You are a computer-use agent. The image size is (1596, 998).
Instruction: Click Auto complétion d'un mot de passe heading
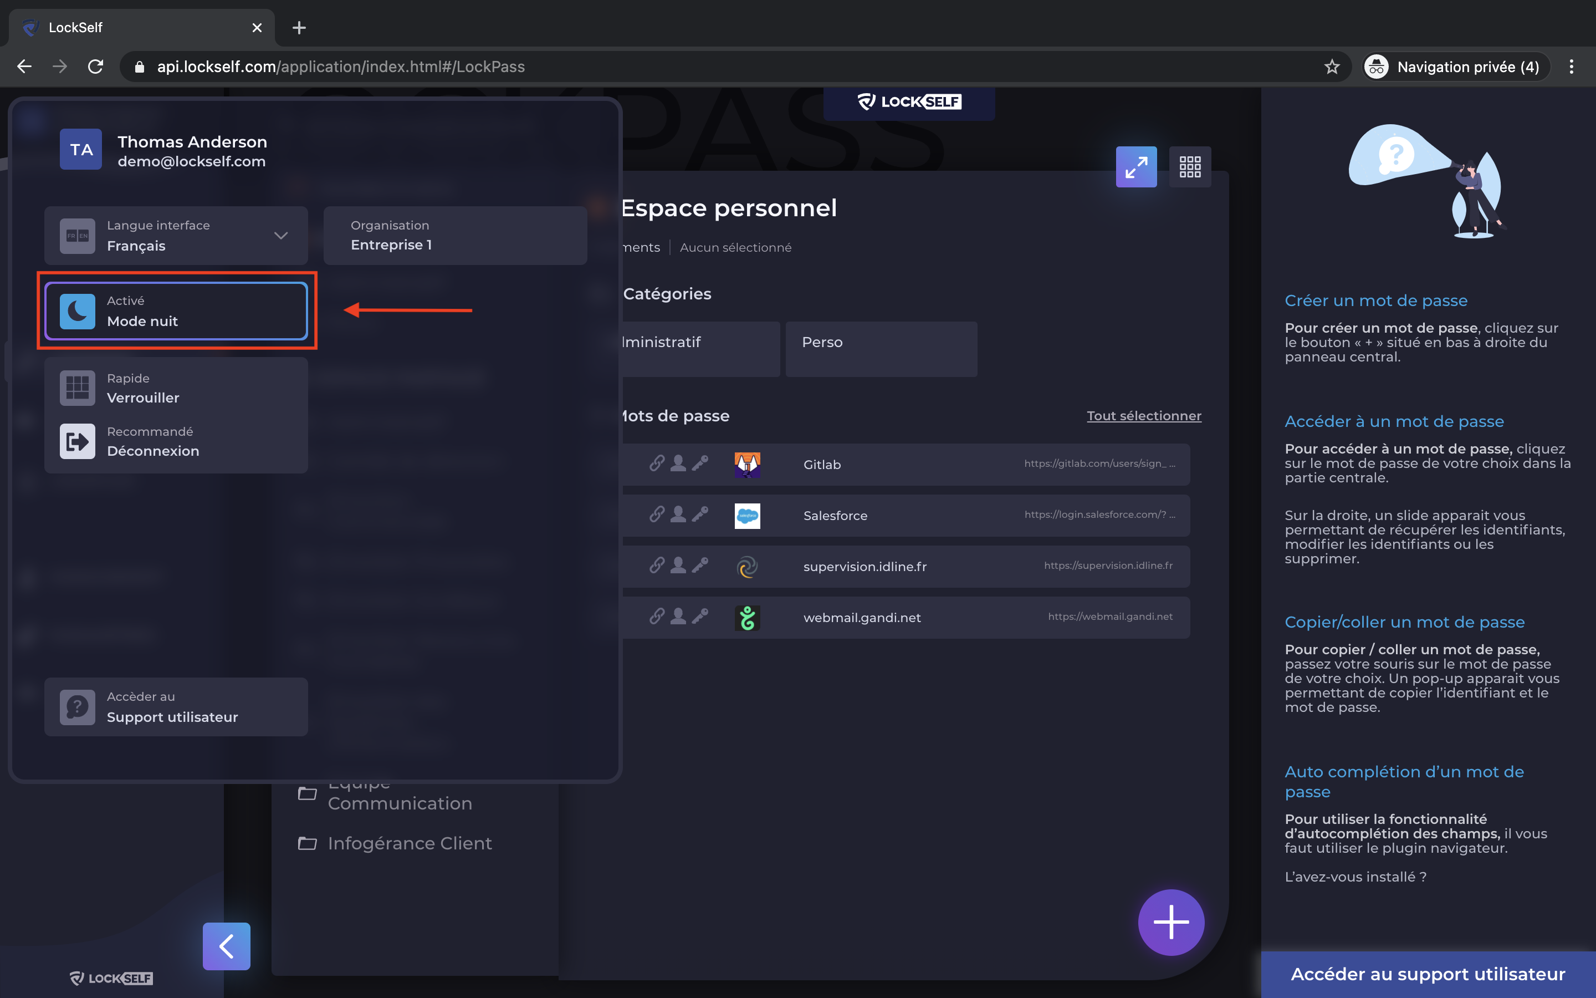click(x=1404, y=782)
